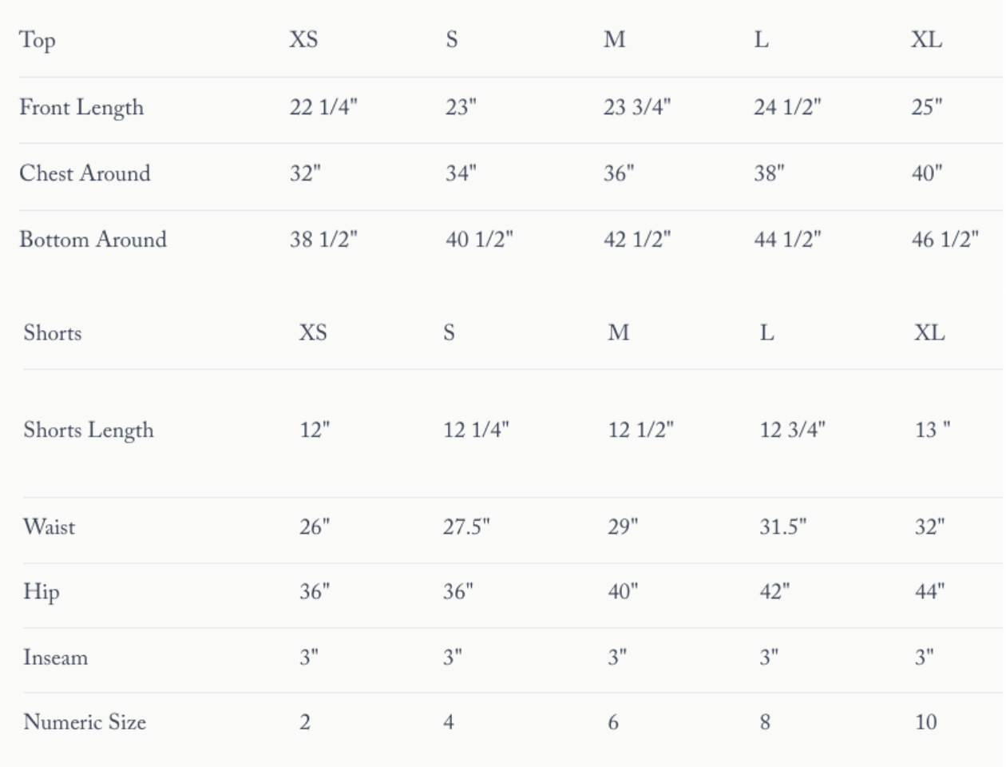Select the Bottom Around row label
1006x767 pixels.
(x=93, y=240)
